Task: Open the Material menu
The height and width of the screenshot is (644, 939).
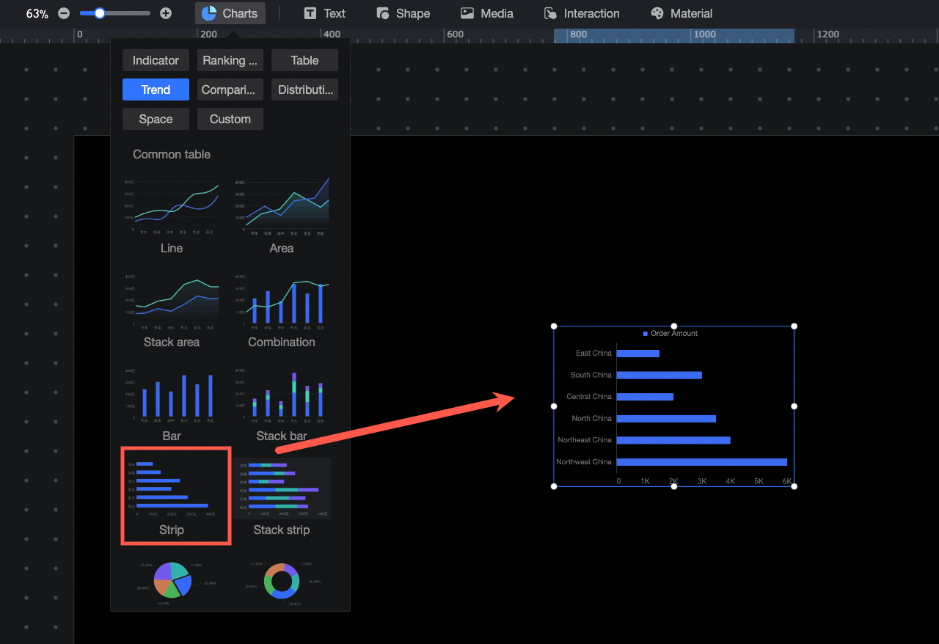Action: tap(682, 13)
